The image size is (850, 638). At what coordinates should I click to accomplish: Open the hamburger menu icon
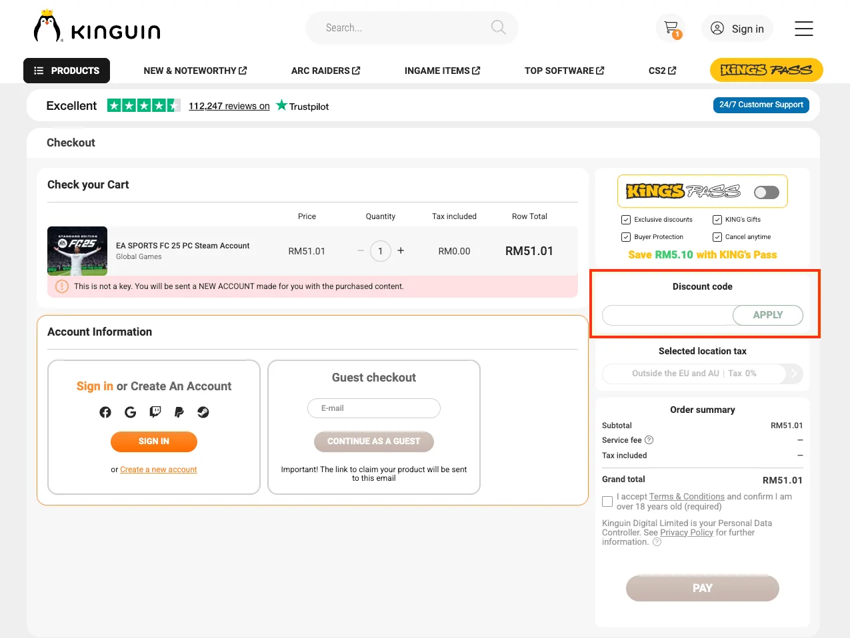(804, 29)
